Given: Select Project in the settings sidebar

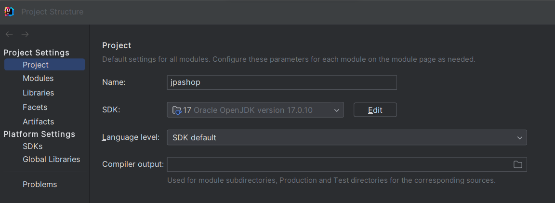Looking at the screenshot, I should (x=36, y=65).
